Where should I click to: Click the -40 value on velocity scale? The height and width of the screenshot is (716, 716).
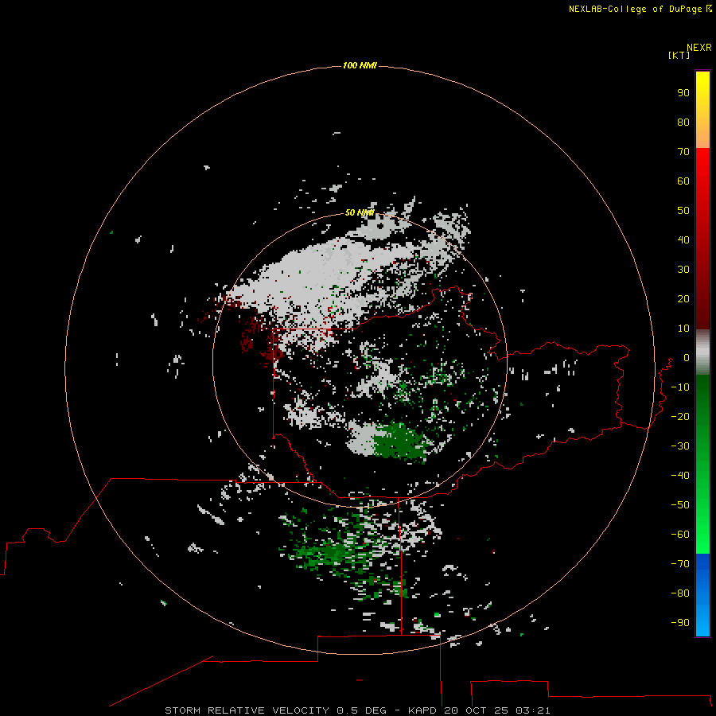[x=680, y=476]
